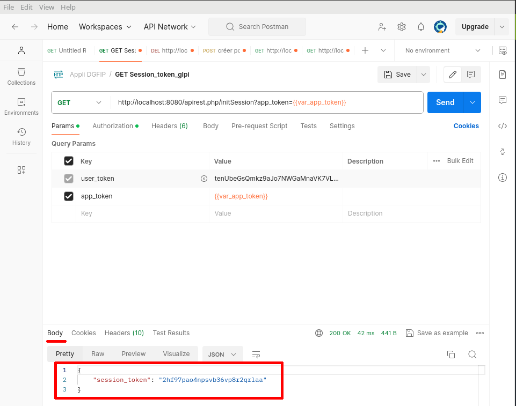The image size is (516, 406).
Task: Click the comment mode icon beside the pencil
Action: (471, 75)
